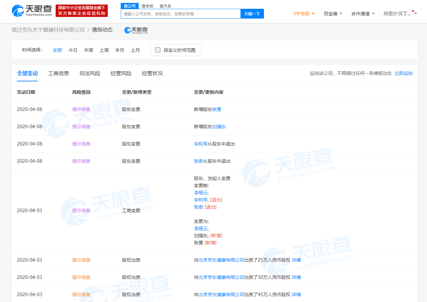The width and height of the screenshot is (427, 302).
Task: Filter time by 上月
Action: [135, 50]
